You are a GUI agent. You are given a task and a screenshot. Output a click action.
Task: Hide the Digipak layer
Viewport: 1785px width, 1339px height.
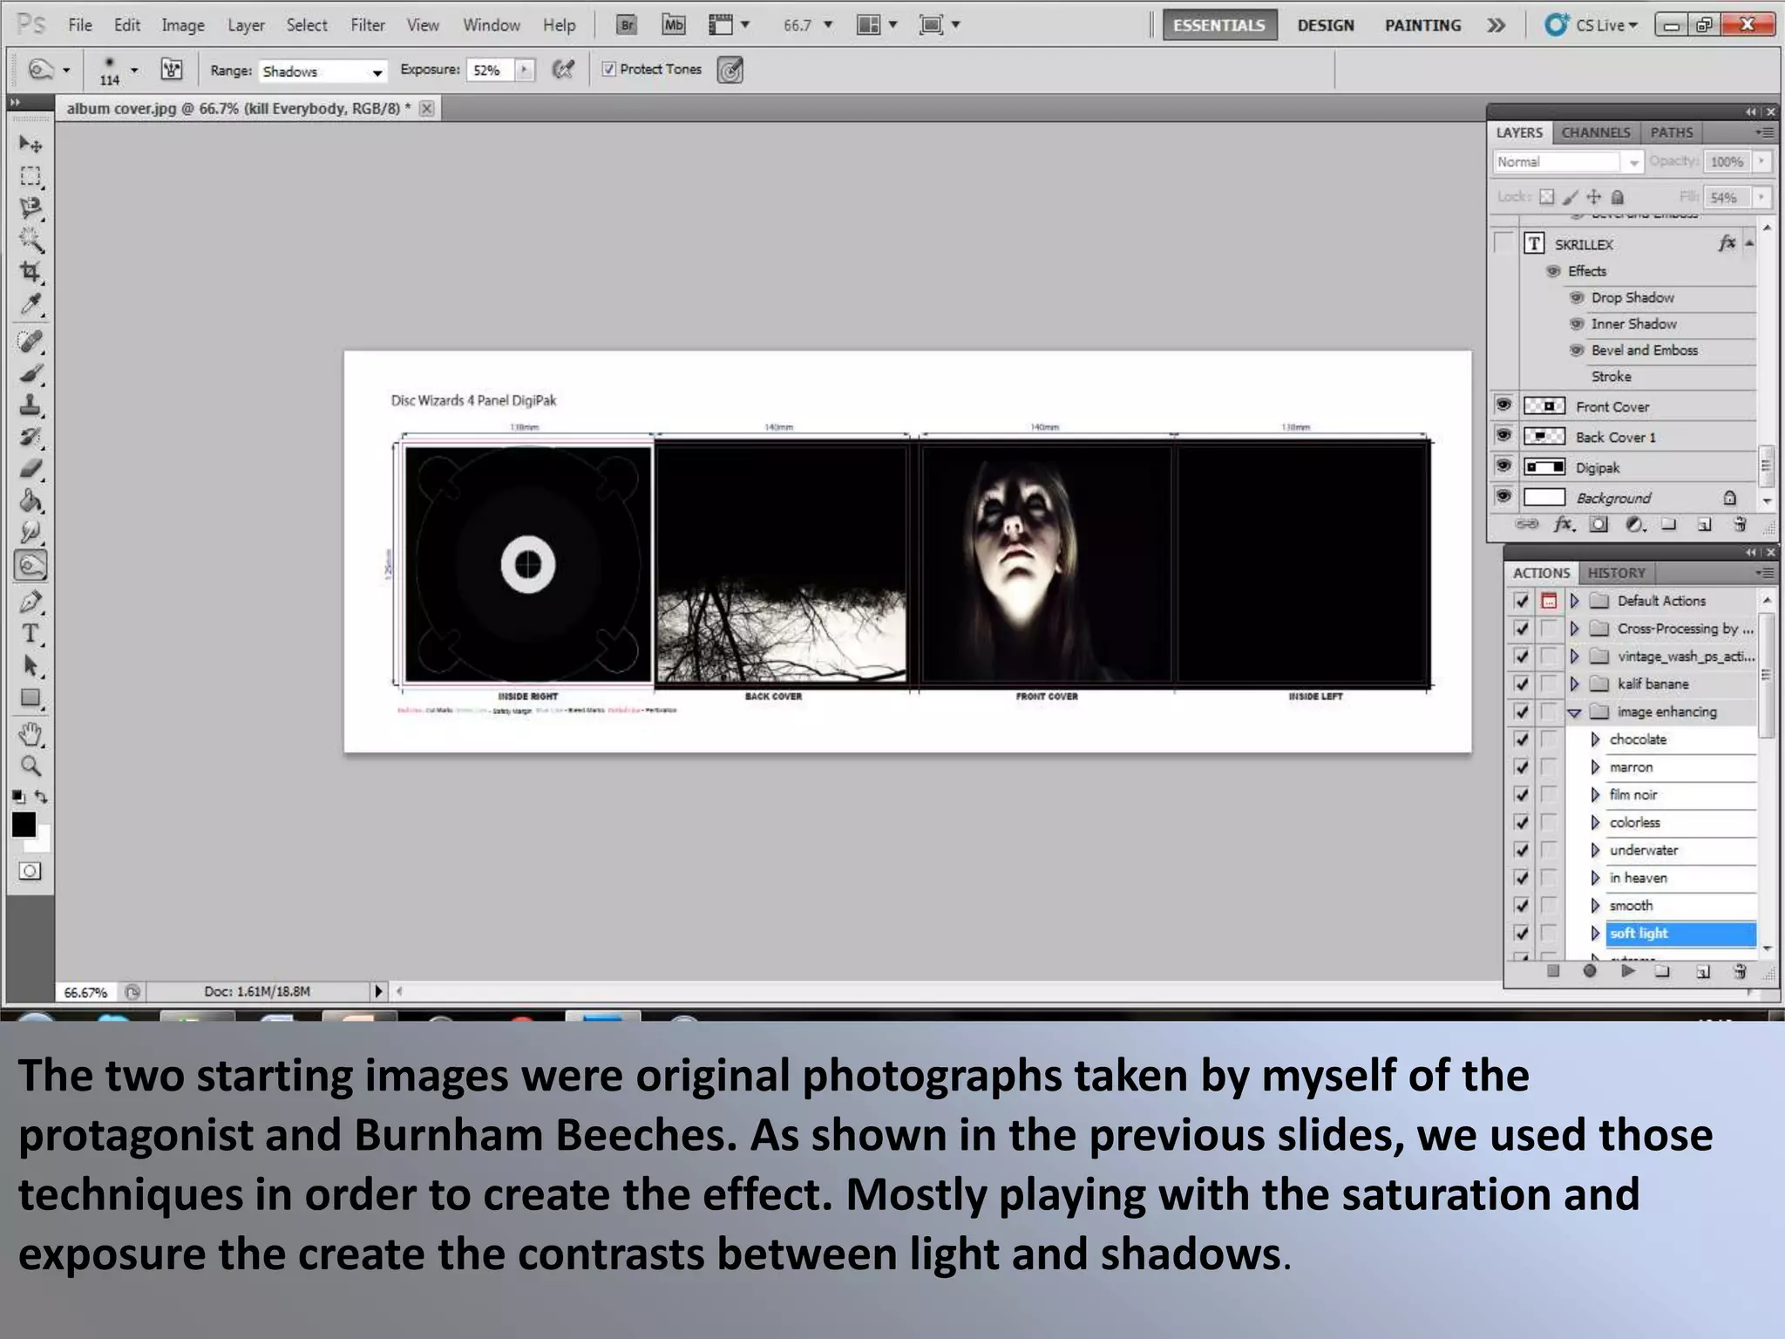pos(1503,466)
